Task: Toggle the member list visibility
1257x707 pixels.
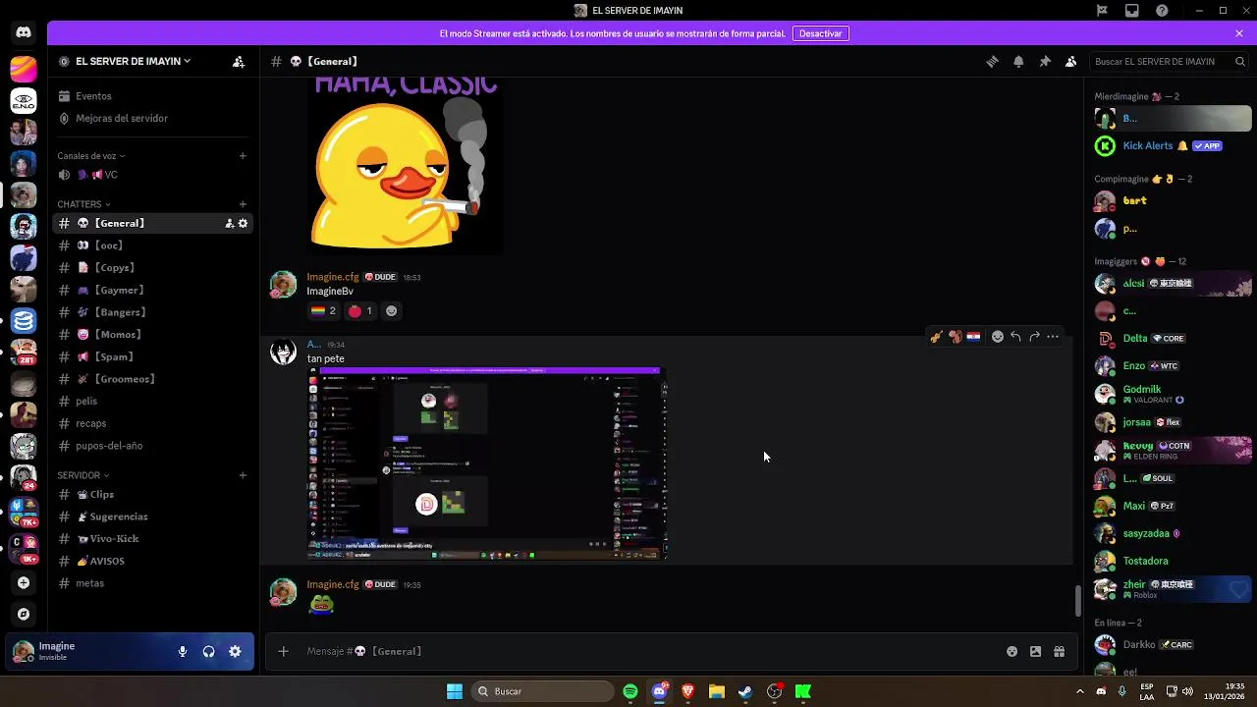Action: coord(1071,61)
